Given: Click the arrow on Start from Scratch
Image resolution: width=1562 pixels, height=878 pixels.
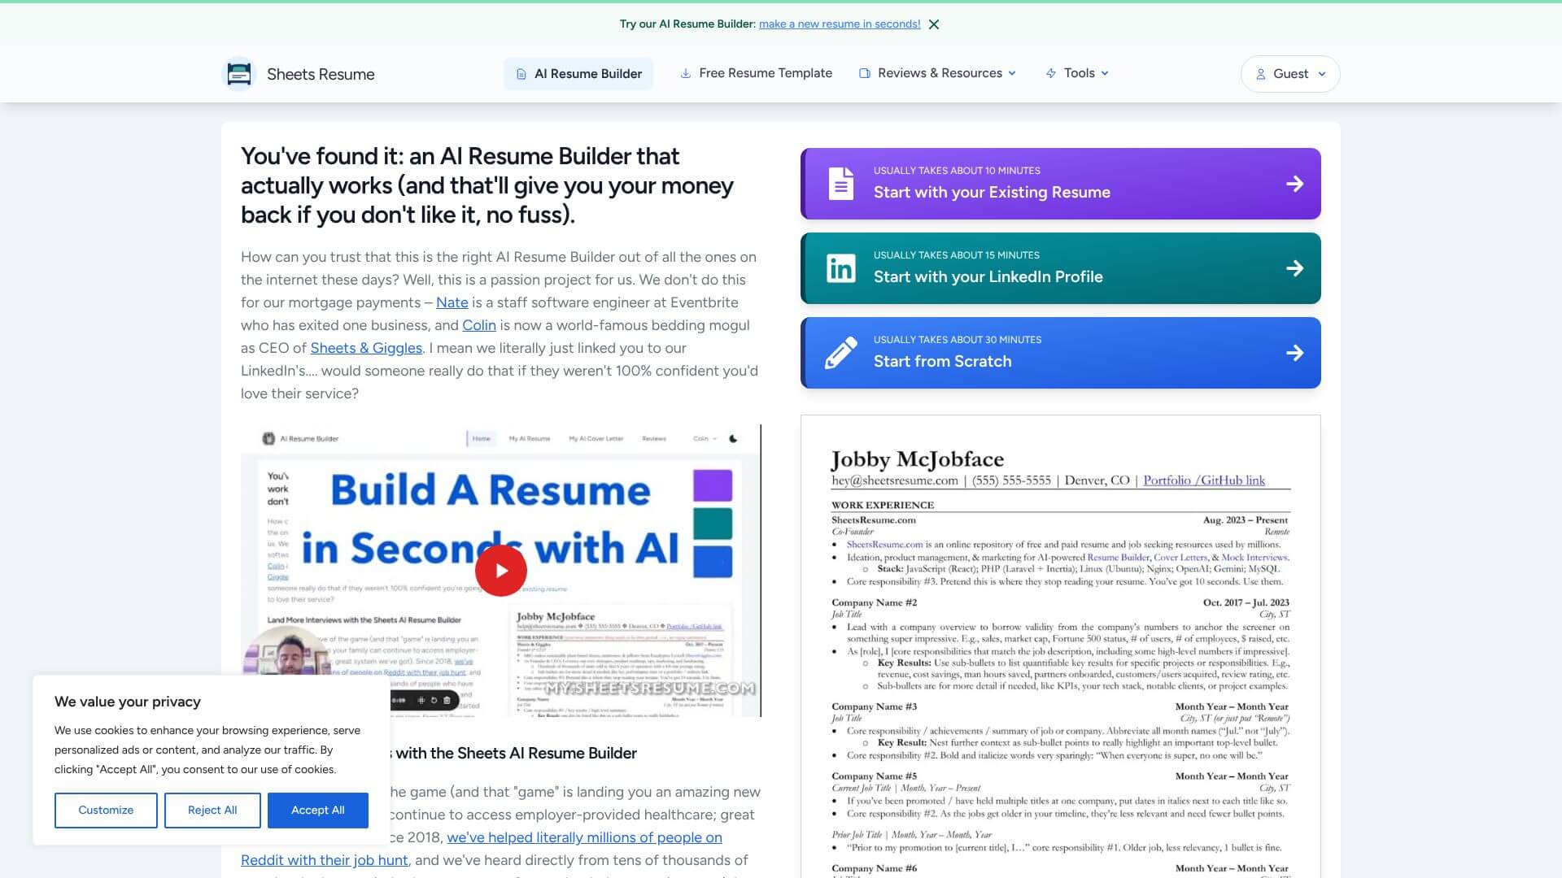Looking at the screenshot, I should click(1294, 353).
